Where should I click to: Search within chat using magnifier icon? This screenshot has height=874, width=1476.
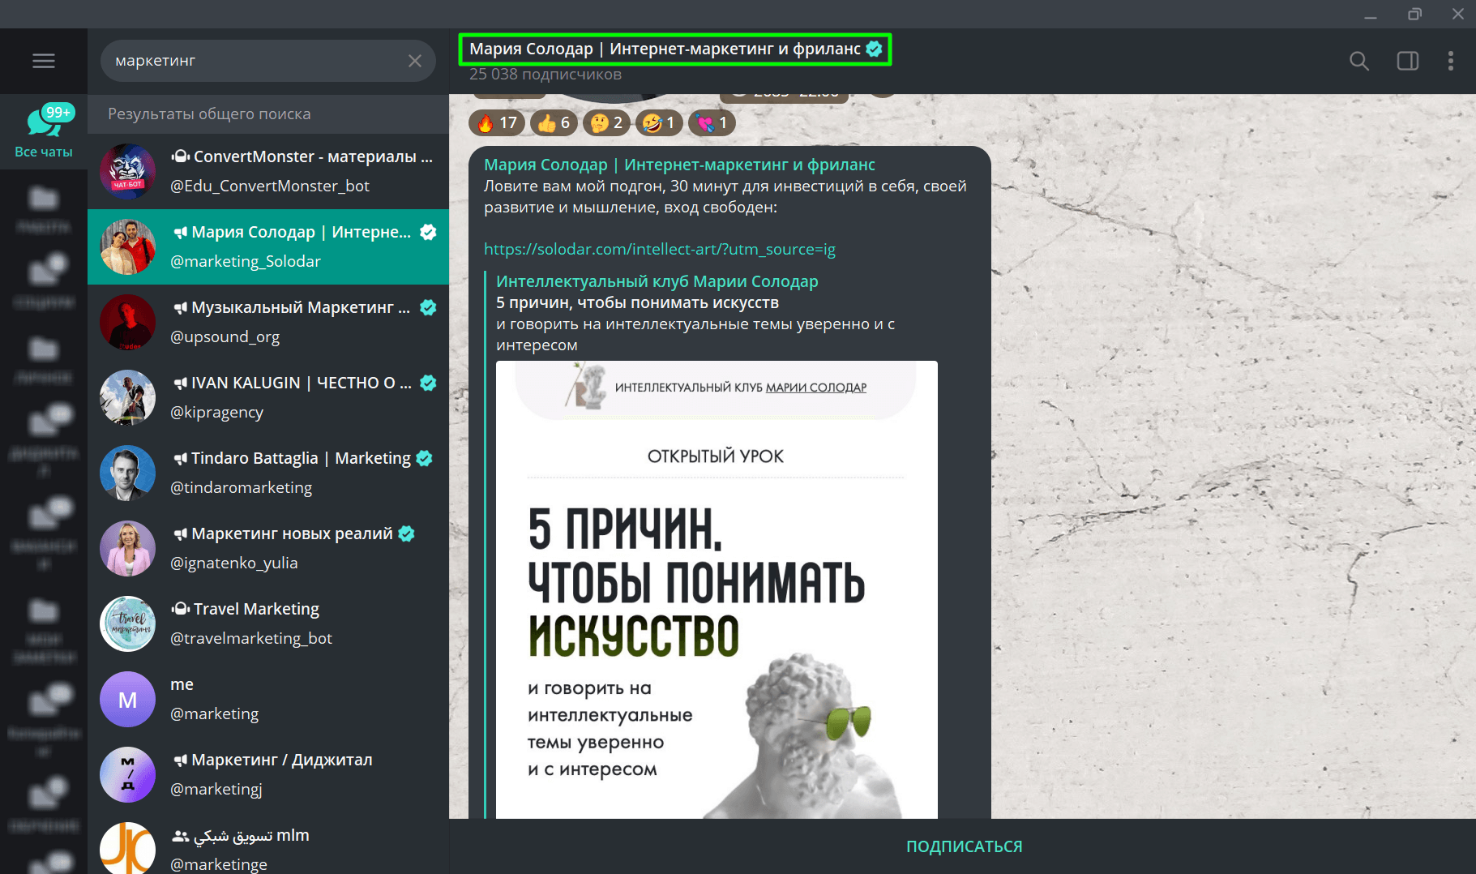coord(1359,61)
